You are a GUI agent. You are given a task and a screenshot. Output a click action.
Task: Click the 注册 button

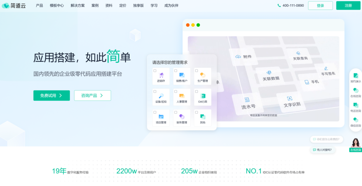[348, 6]
